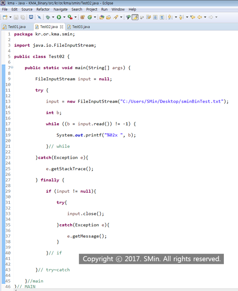Toggle Mark Occurrences highlighter button

pos(135,17)
